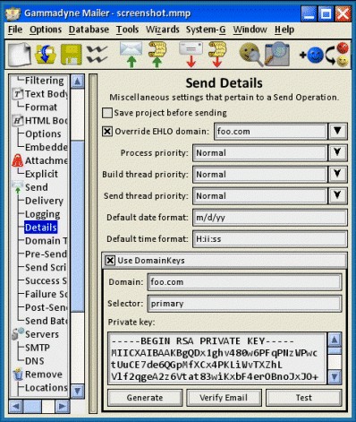Select SMTP in the Servers tree

38,348
